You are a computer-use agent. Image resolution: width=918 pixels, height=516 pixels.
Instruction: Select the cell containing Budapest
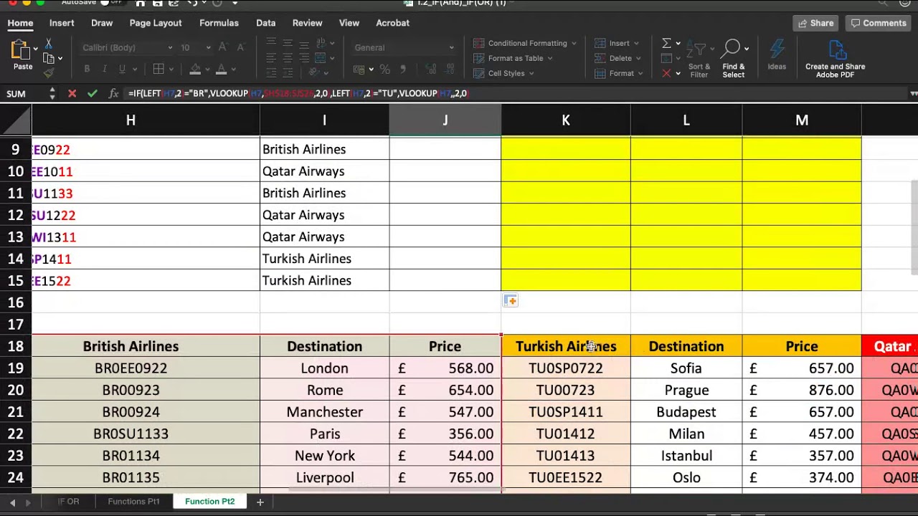click(686, 412)
